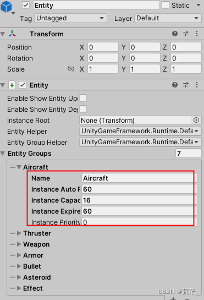Click the Effect element drag handle

[x=13, y=288]
